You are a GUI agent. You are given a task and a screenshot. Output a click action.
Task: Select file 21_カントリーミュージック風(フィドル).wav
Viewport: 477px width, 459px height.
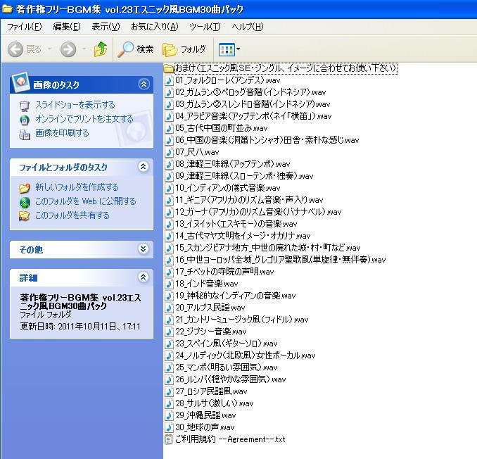242,320
